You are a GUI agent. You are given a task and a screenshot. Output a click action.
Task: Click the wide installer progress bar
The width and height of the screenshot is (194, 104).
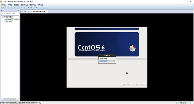[x=107, y=59]
